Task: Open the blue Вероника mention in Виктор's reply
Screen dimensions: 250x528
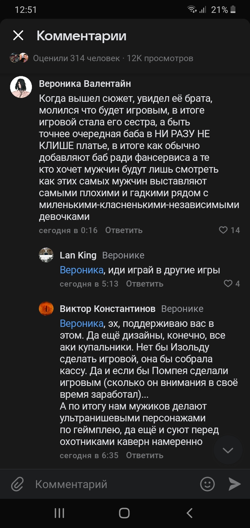Action: [x=82, y=323]
